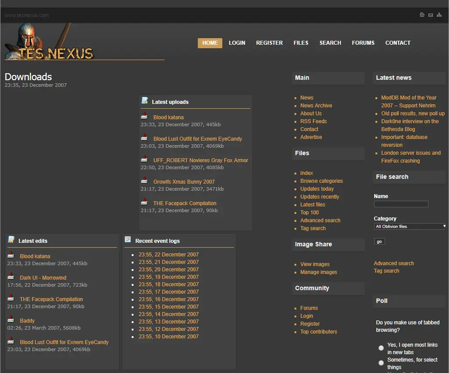Open the Advertise link
The height and width of the screenshot is (373, 449).
tap(311, 137)
